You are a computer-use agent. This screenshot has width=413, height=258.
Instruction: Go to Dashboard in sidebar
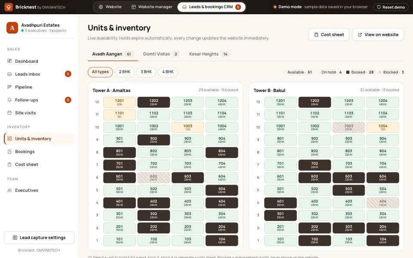coord(39,61)
